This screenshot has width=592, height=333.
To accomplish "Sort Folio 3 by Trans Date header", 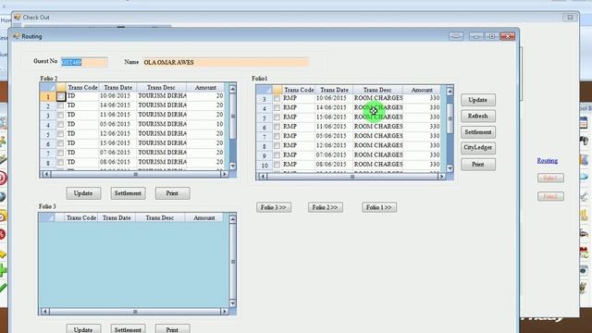I will coord(117,218).
